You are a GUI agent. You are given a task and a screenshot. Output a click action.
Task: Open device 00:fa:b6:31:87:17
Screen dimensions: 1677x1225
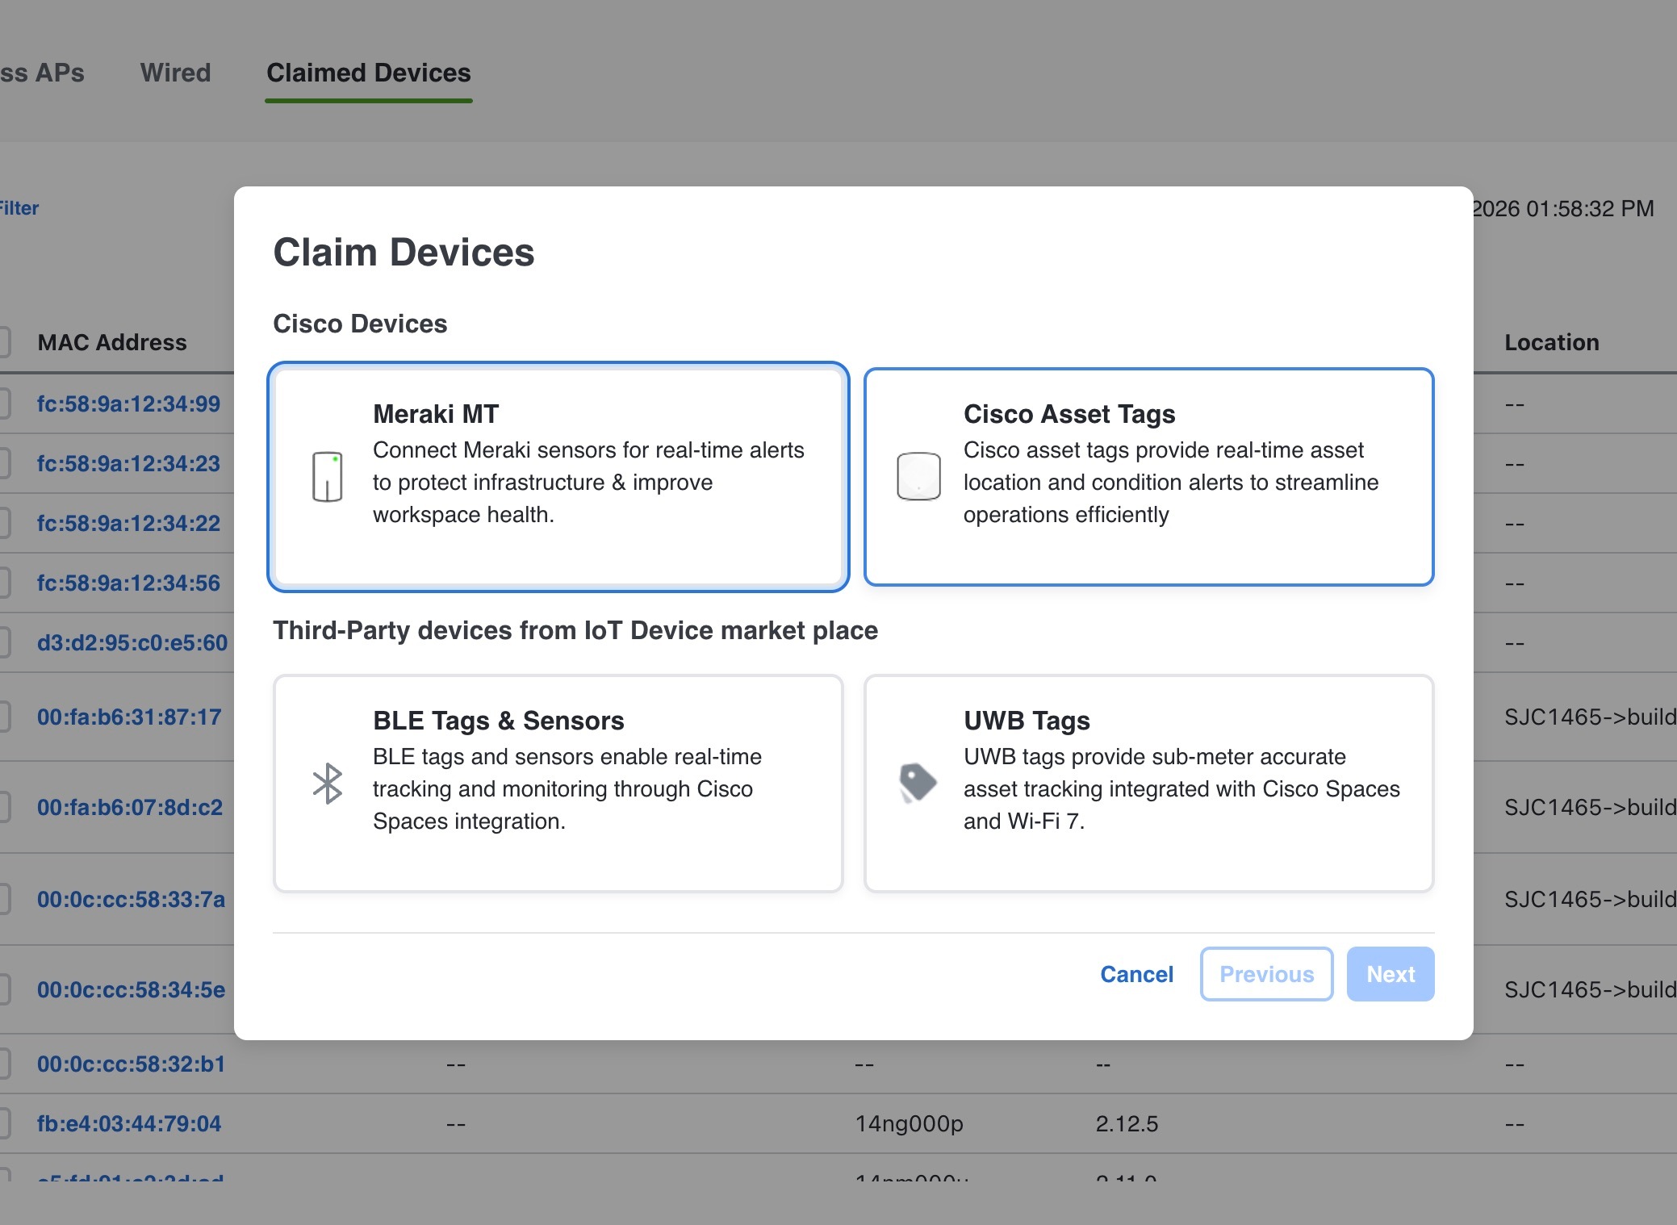(129, 717)
